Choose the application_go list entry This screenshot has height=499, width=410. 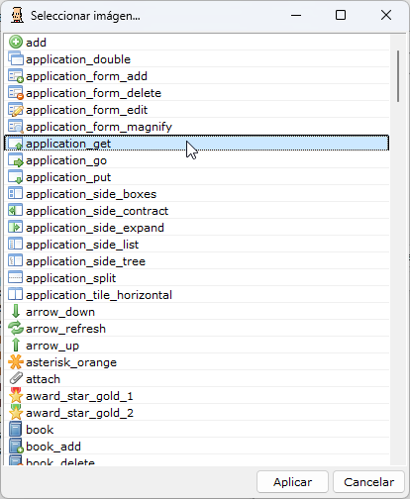tap(197, 160)
